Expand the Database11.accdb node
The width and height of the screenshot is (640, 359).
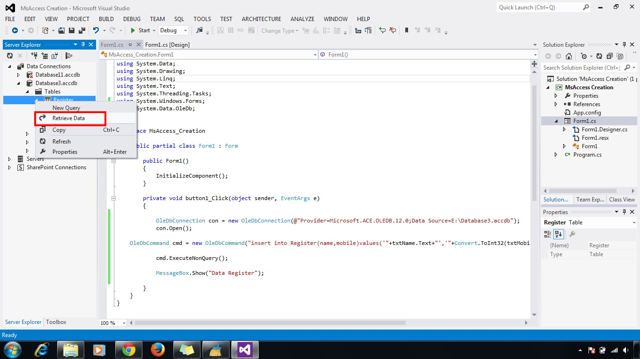click(19, 75)
